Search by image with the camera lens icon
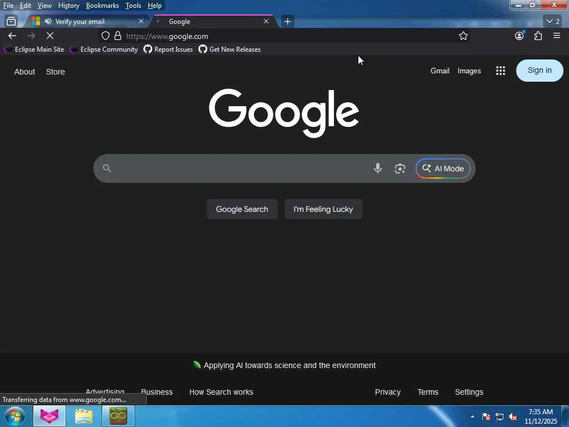 pyautogui.click(x=400, y=168)
